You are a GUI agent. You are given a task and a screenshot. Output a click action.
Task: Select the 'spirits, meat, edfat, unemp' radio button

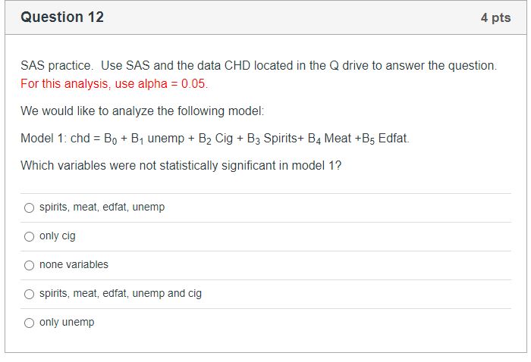point(29,208)
